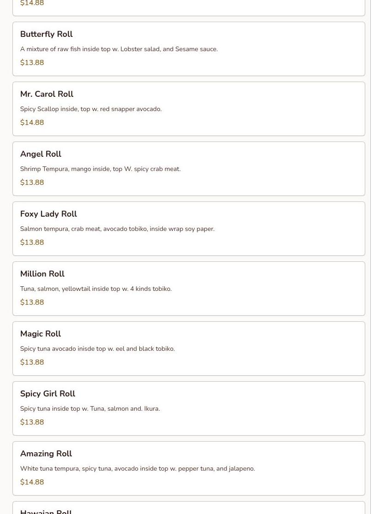
Task: Click the partially visible Hawaiian Roll title
Action: click(46, 511)
